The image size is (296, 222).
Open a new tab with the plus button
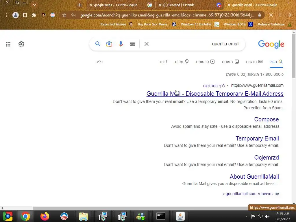pos(80,5)
